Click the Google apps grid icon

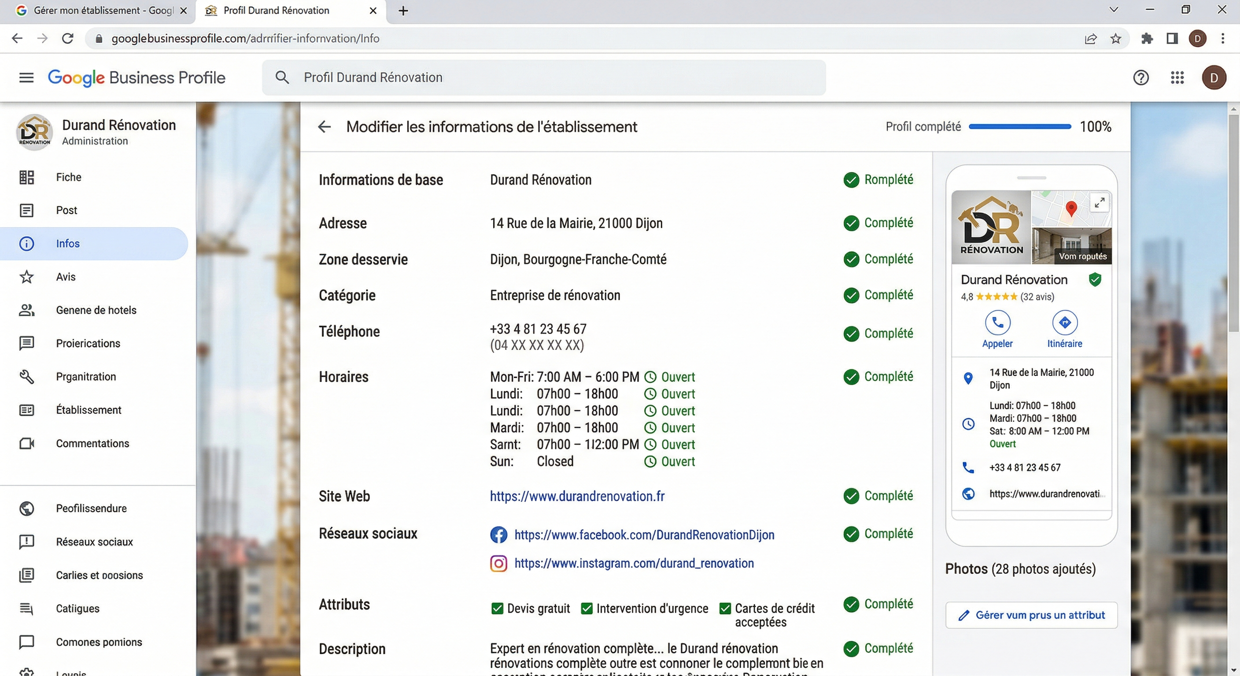pos(1177,77)
